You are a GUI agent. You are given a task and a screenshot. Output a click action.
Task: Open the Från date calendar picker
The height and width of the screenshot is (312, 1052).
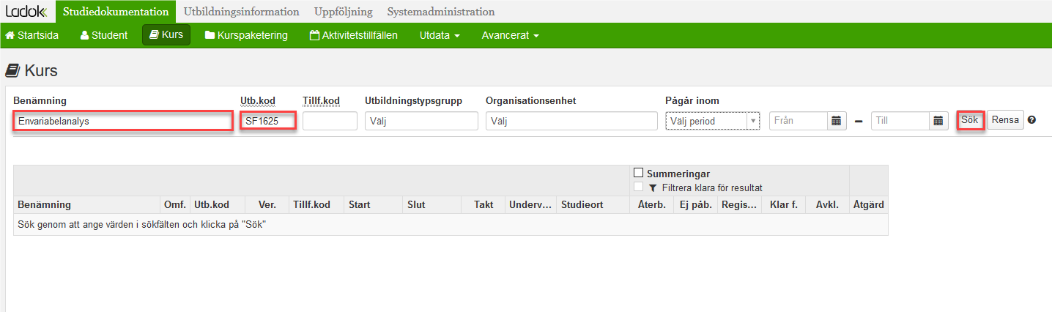tap(837, 121)
